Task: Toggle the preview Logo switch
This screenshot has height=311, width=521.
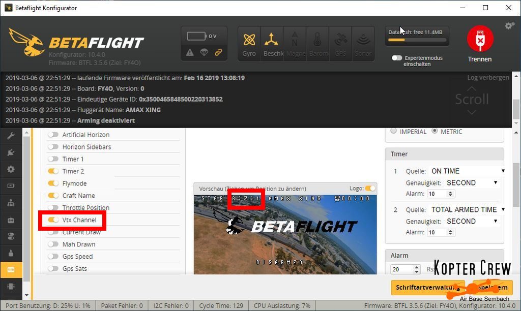Action: [370, 189]
